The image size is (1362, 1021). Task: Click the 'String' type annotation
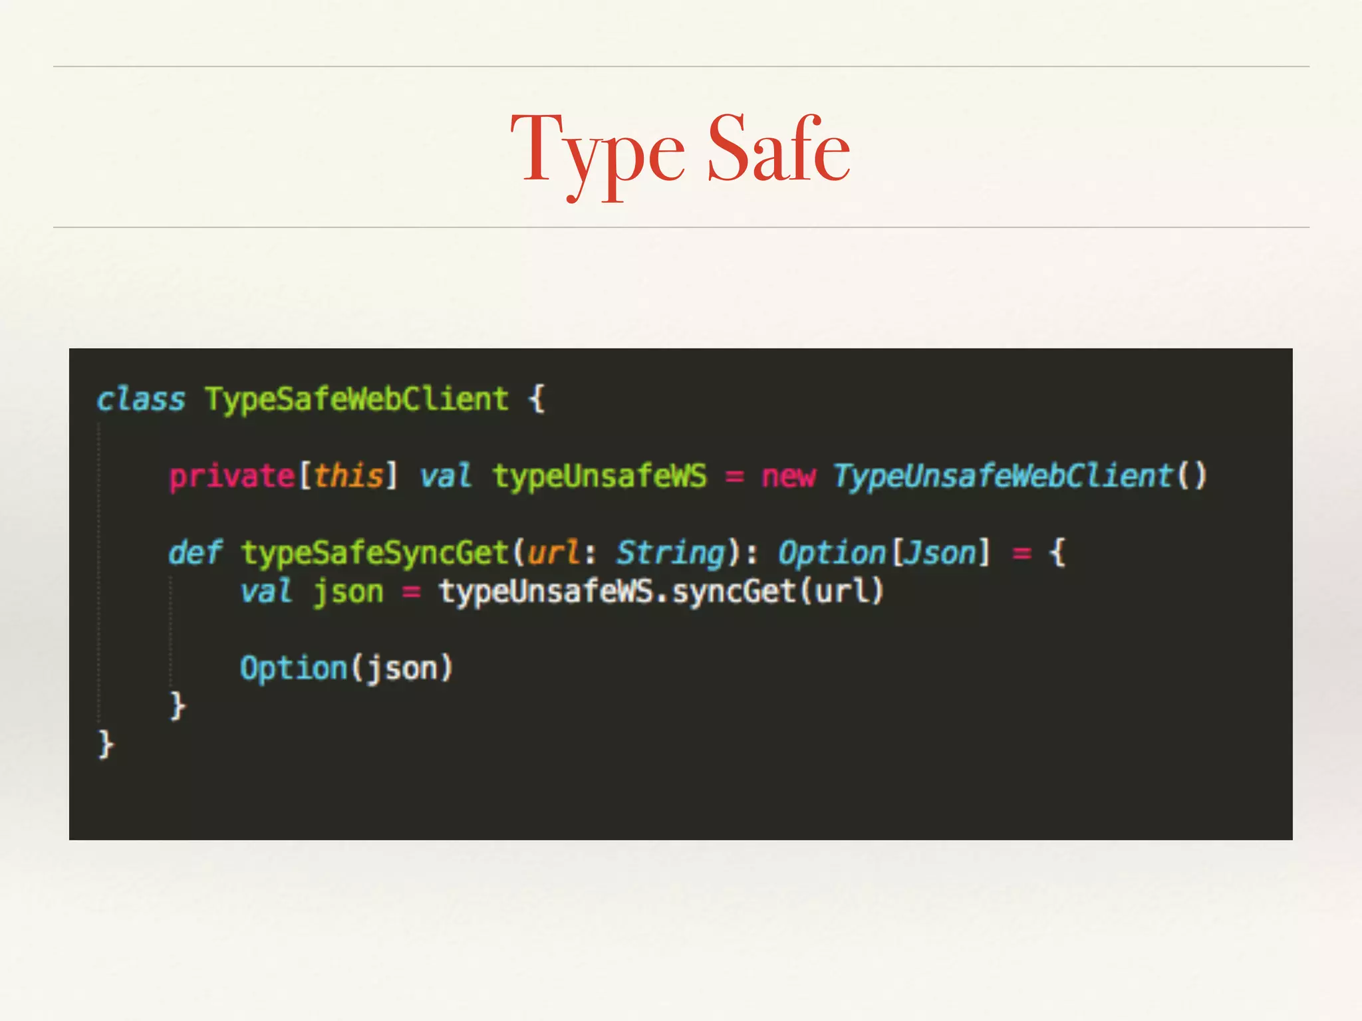(x=671, y=554)
